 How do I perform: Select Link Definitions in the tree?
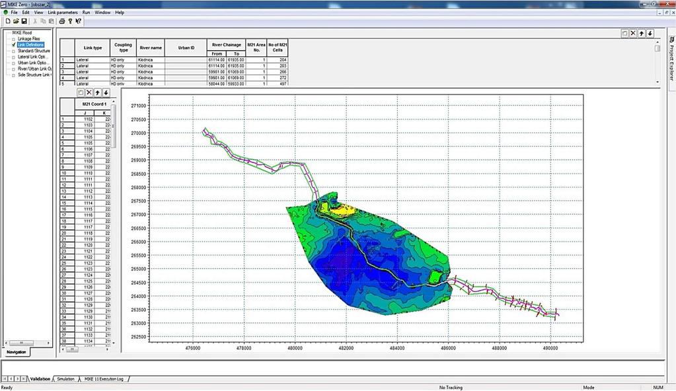[x=30, y=45]
